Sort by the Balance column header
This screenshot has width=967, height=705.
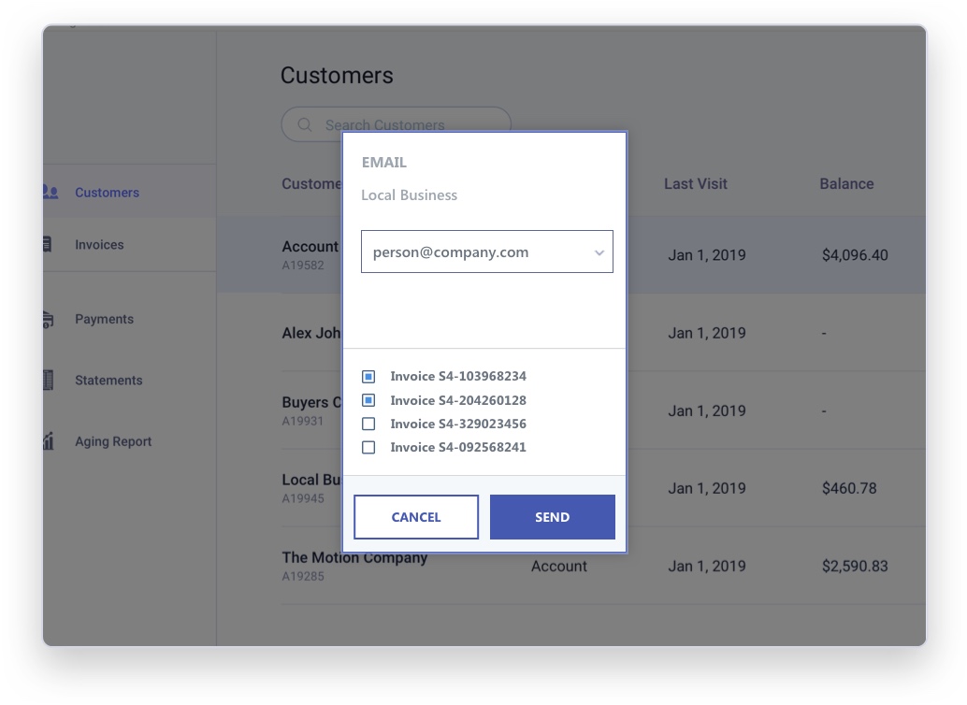846,184
